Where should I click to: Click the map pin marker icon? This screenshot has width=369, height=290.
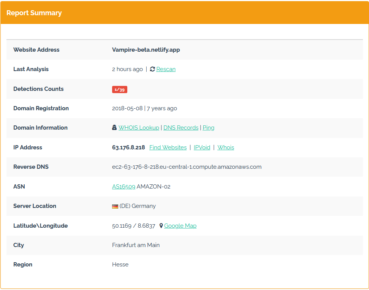click(161, 225)
